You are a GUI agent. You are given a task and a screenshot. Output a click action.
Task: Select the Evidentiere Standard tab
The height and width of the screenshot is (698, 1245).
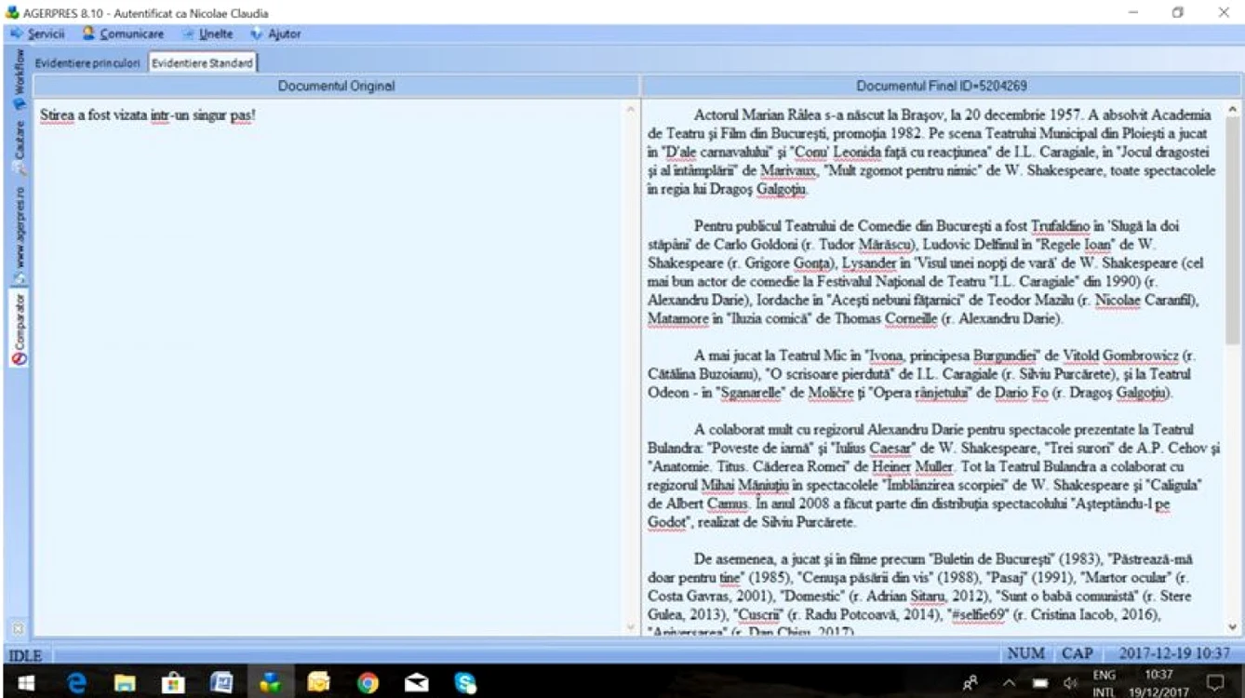(202, 63)
